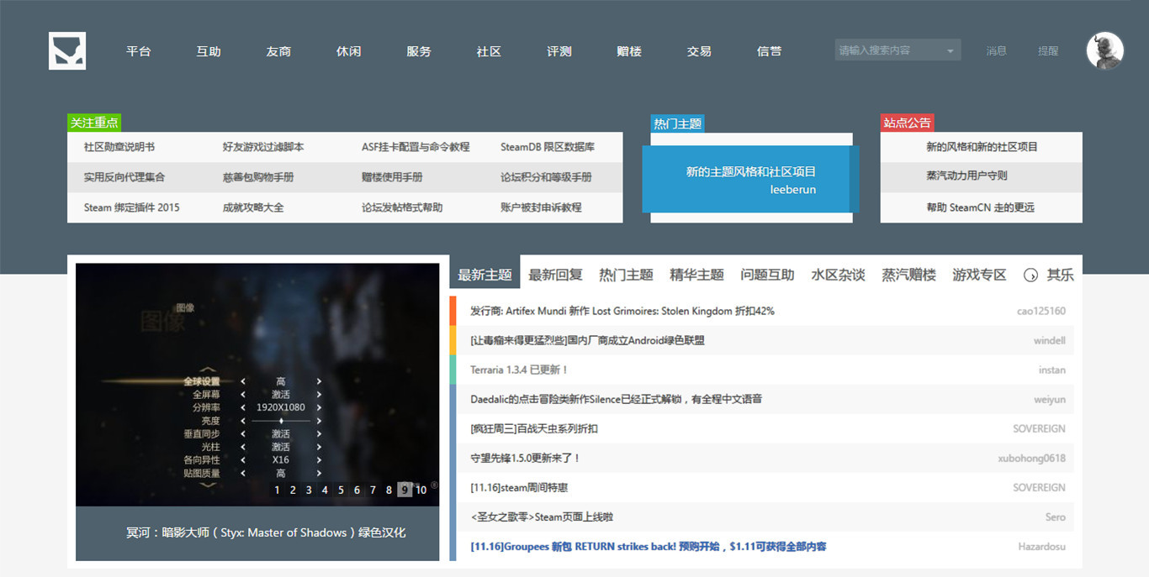
Task: Open thread about Artifex Mundi Lost Grimoires
Action: 622,311
